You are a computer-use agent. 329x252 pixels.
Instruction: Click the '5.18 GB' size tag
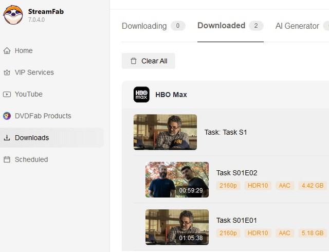(x=313, y=233)
